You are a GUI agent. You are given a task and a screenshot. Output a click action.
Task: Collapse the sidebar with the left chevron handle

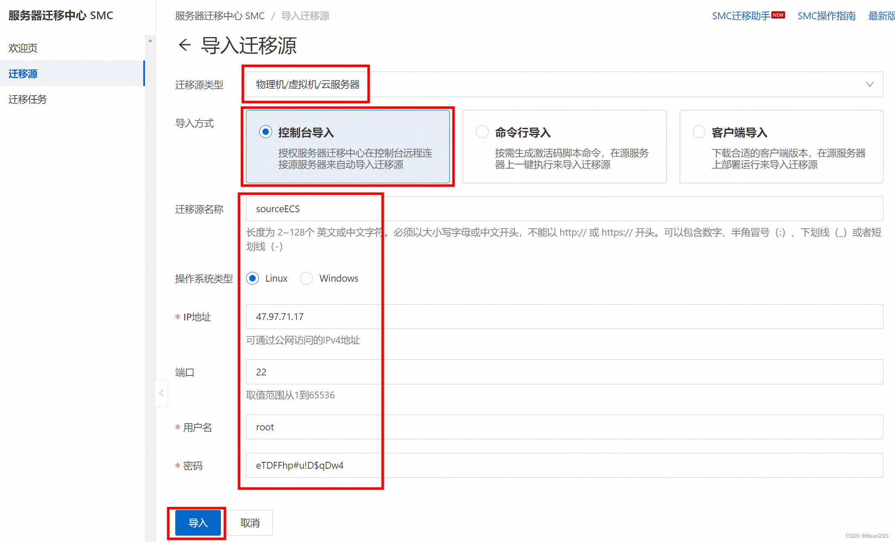[161, 393]
